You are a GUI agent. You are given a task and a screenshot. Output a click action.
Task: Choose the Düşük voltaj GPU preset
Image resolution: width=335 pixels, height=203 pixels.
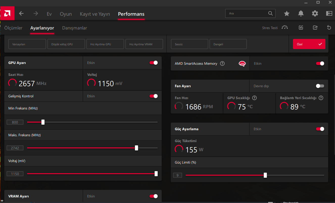[66, 44]
